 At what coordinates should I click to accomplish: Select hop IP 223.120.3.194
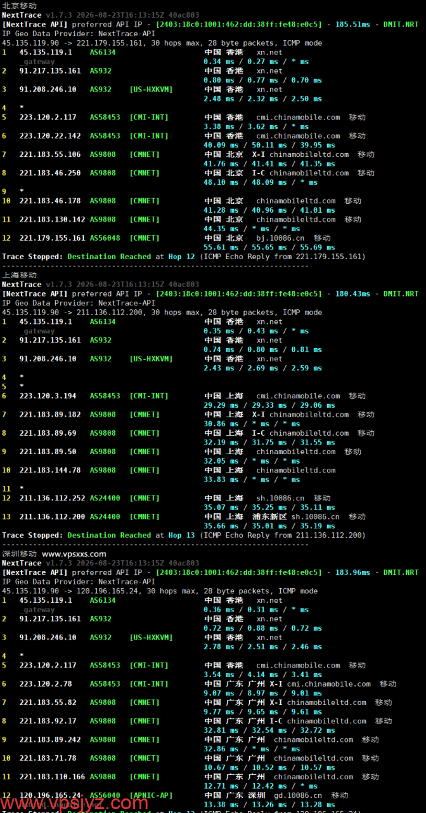48,396
